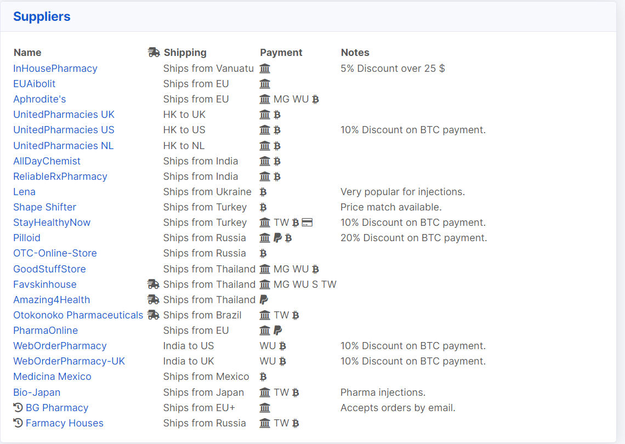Image resolution: width=625 pixels, height=444 pixels.
Task: Click the PayPal icon in PharmaOnline row
Action: pyautogui.click(x=278, y=331)
